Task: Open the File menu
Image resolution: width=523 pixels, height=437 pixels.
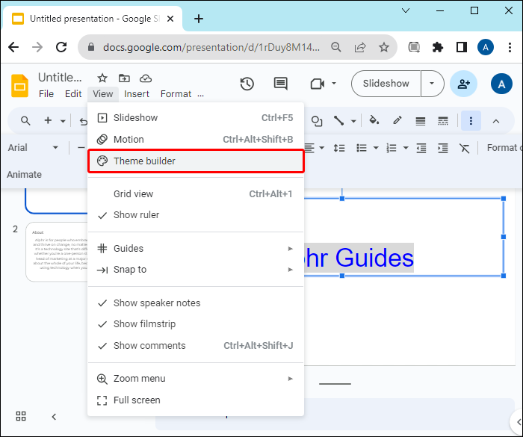Action: click(46, 94)
